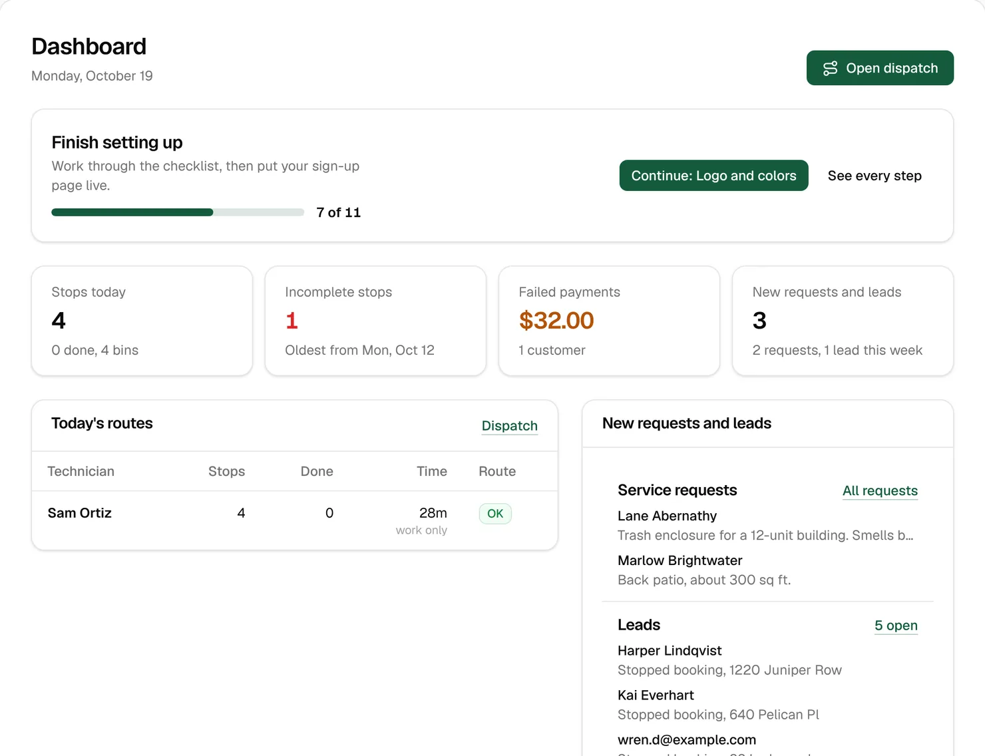This screenshot has height=756, width=985.
Task: Open the Incomplete stops summary card
Action: [375, 321]
